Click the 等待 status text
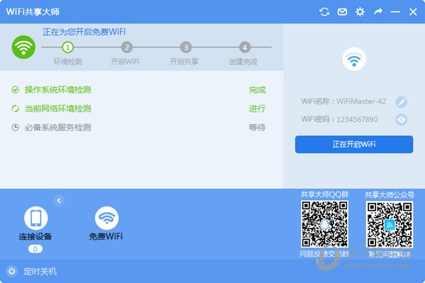Viewport: 425px width, 283px height. pyautogui.click(x=257, y=127)
